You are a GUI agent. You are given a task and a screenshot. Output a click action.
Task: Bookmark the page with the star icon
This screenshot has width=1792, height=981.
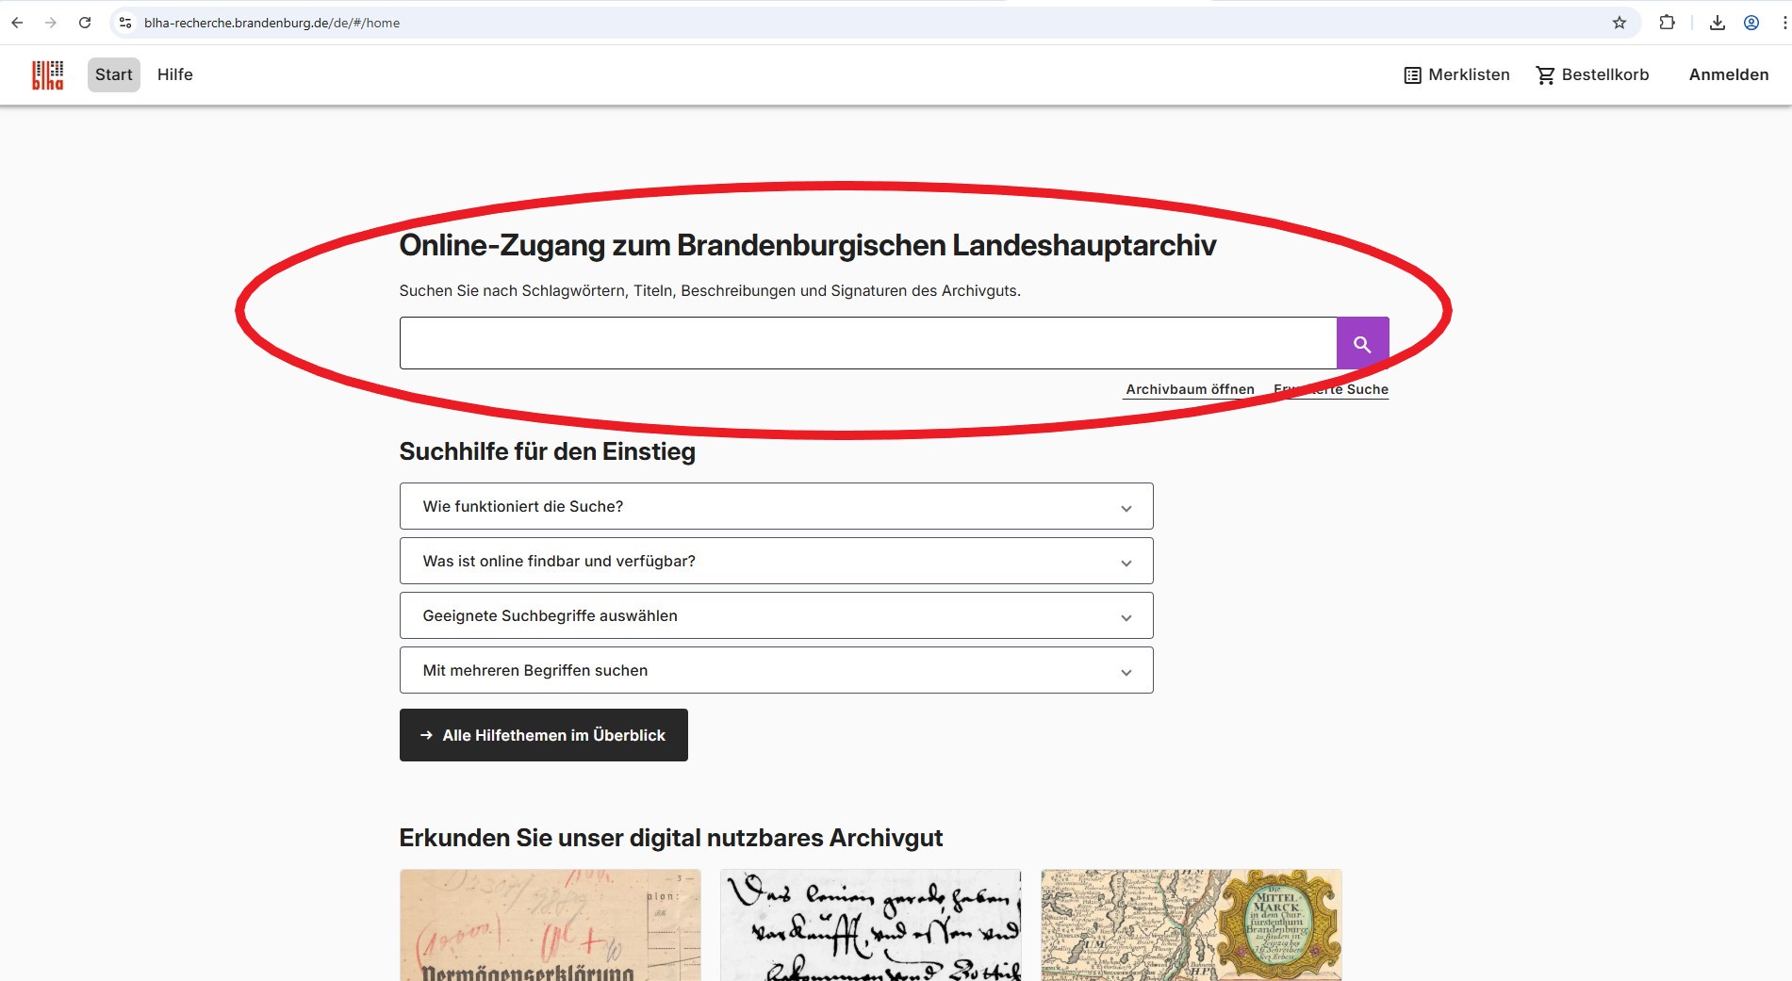1618,22
